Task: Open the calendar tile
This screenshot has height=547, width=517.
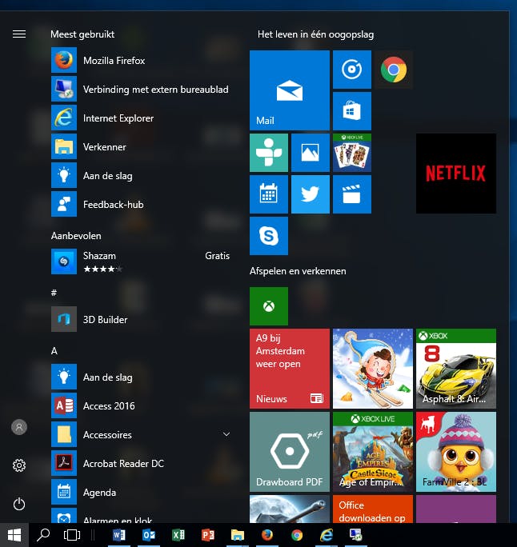Action: tap(269, 194)
